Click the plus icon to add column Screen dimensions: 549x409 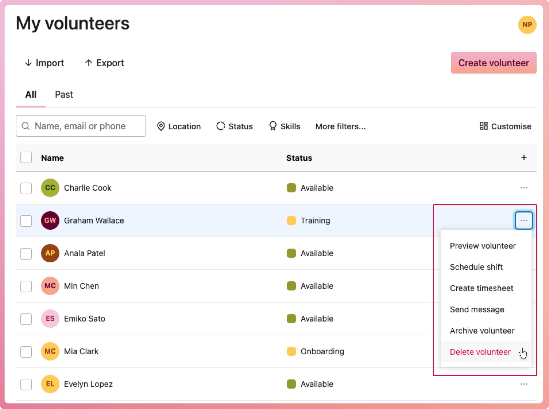(x=524, y=157)
